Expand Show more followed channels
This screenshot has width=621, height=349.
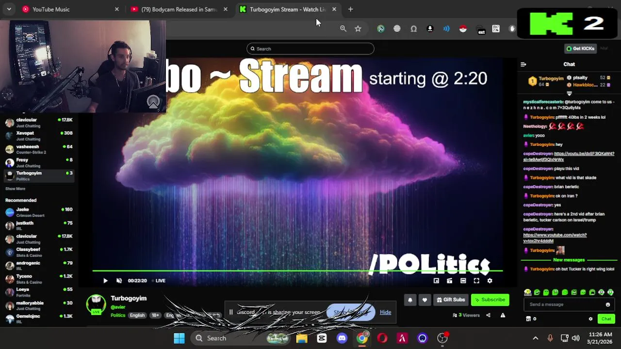pos(15,189)
